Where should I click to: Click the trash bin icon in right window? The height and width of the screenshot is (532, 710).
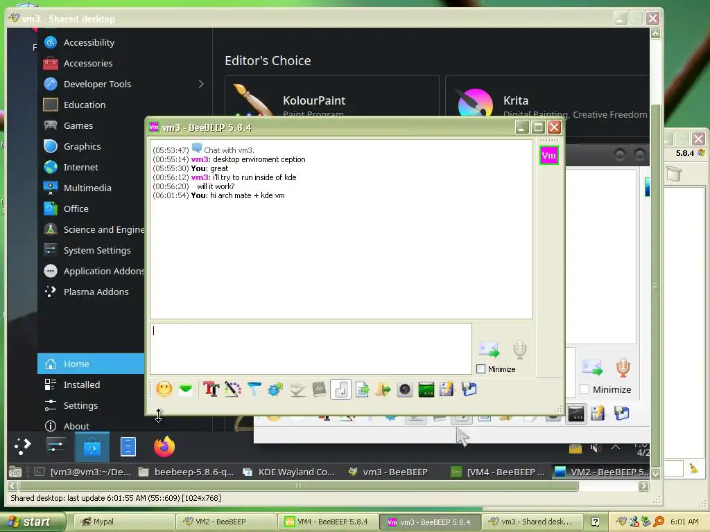(674, 173)
